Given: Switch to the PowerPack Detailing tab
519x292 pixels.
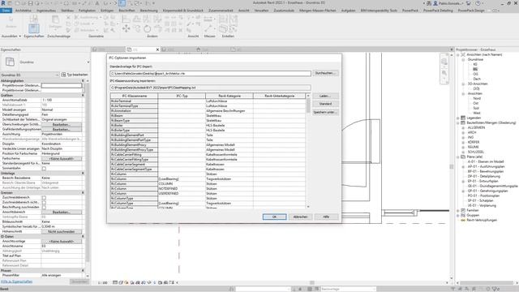Looking at the screenshot, I should pos(438,11).
